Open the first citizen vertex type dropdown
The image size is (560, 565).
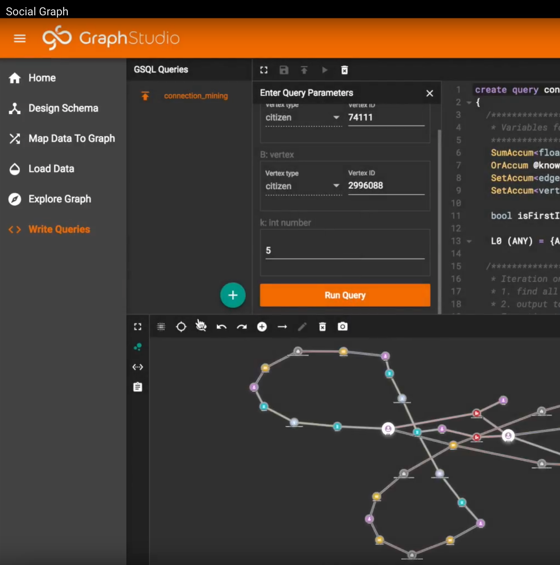pyautogui.click(x=303, y=118)
